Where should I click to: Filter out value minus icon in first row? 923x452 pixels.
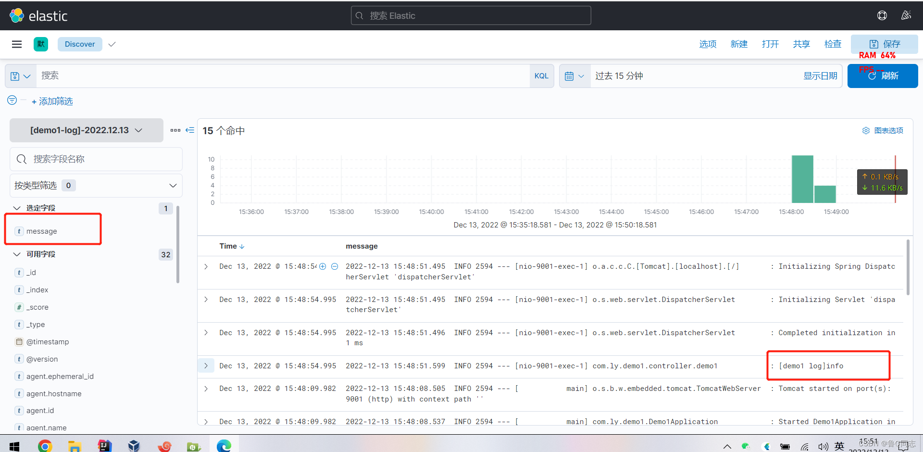(x=335, y=266)
